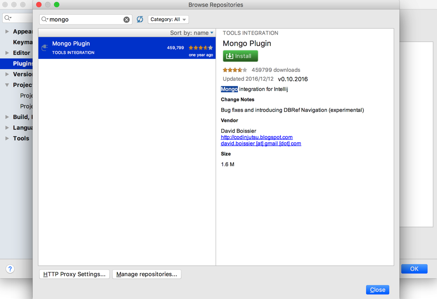The width and height of the screenshot is (437, 299).
Task: Click OK in the Preferences window
Action: (414, 269)
